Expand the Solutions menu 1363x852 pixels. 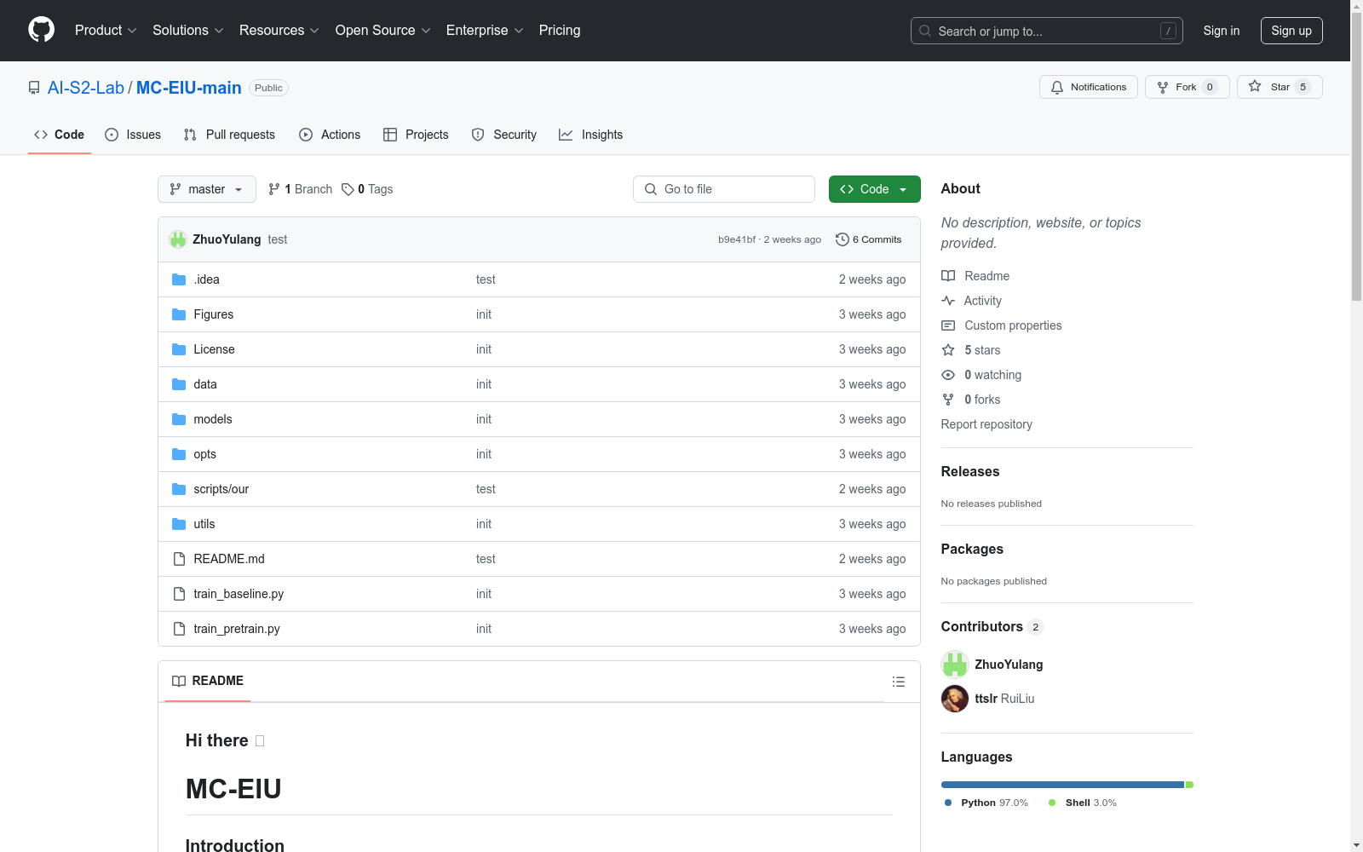[x=188, y=31]
